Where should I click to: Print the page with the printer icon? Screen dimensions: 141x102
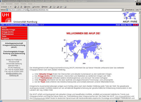pyautogui.click(x=58, y=7)
